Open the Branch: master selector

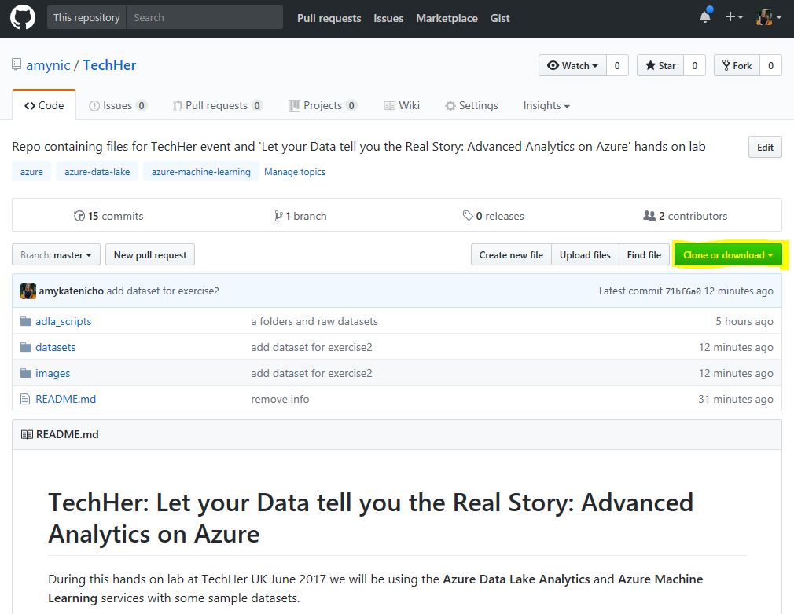[56, 255]
